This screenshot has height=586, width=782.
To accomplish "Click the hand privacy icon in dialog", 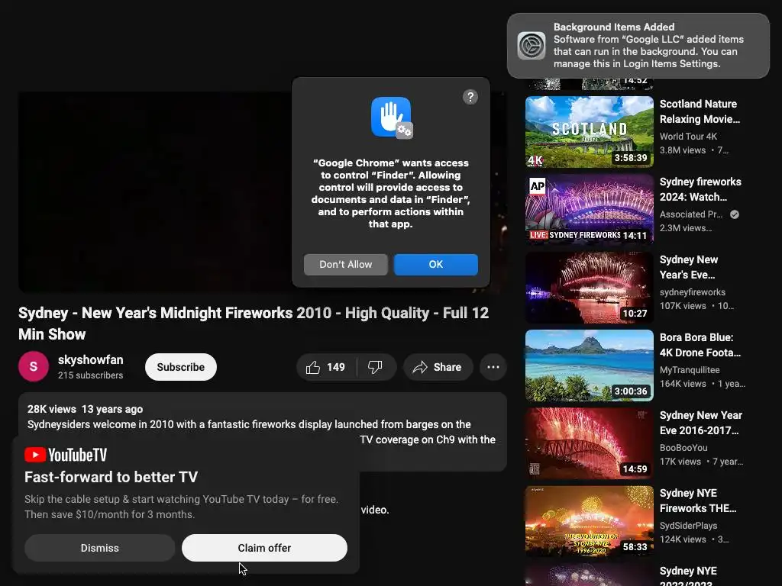I will point(392,118).
